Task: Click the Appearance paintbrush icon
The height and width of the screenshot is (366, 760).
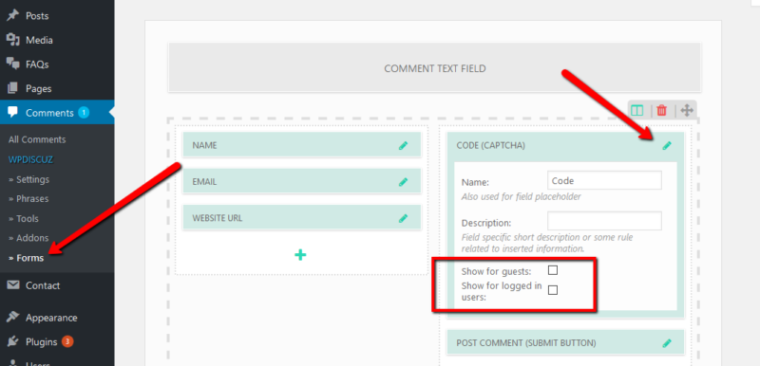Action: click(12, 317)
